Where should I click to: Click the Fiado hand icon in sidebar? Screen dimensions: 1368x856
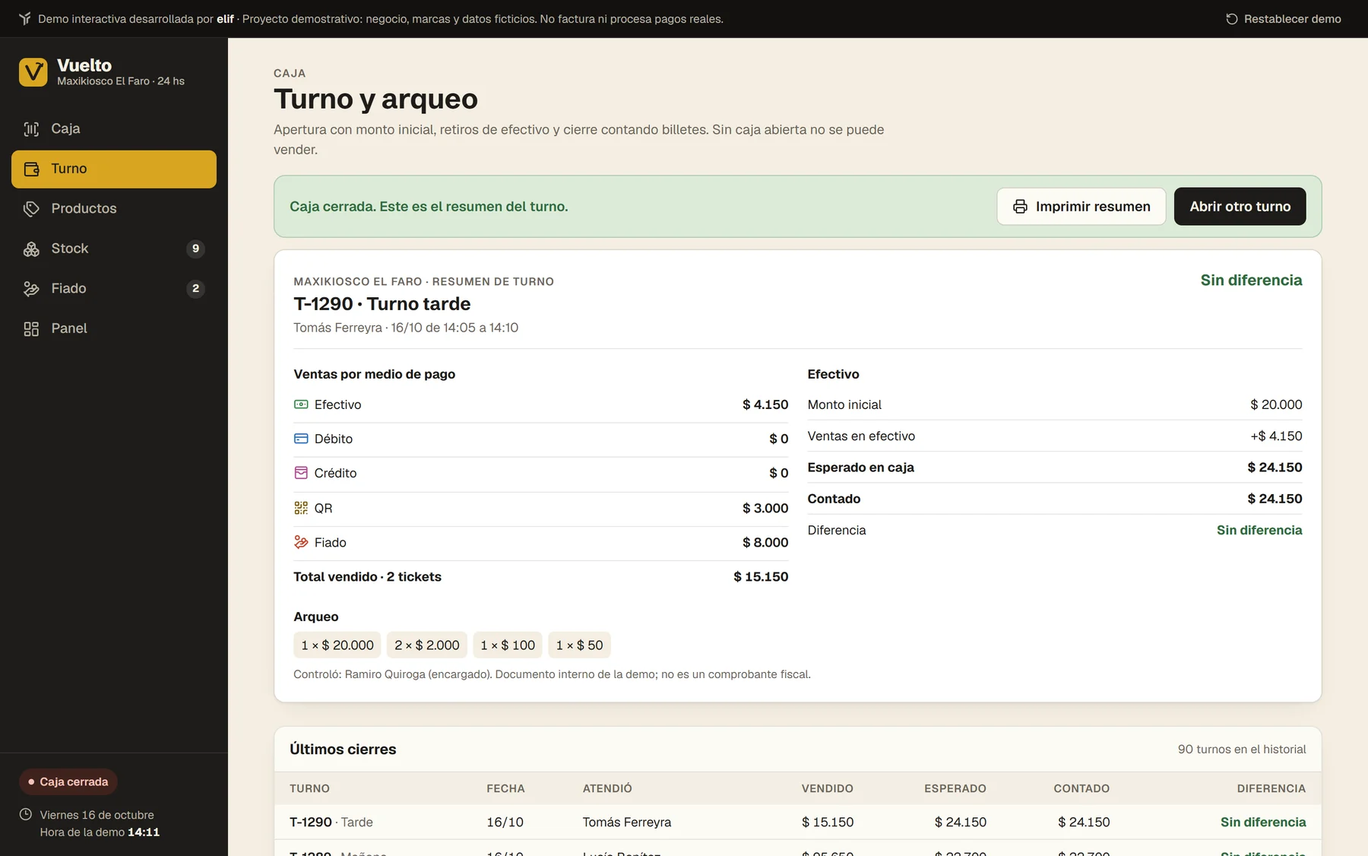(31, 289)
